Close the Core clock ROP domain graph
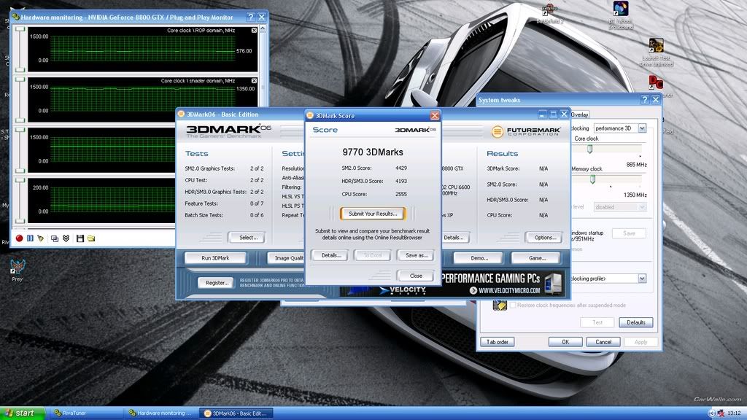This screenshot has height=420, width=747. 254,31
